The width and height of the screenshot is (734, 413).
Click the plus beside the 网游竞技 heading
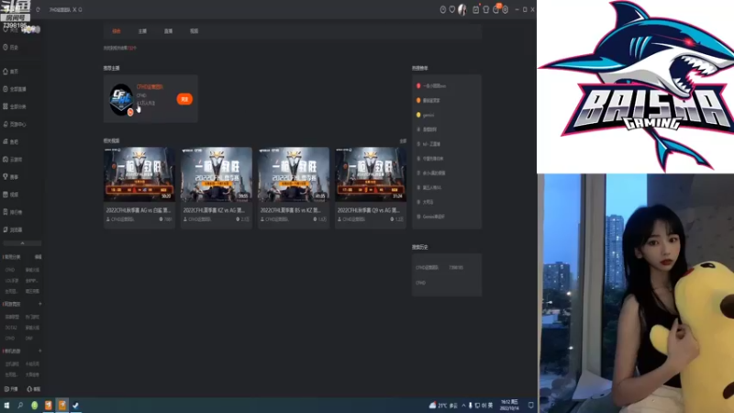(39, 304)
